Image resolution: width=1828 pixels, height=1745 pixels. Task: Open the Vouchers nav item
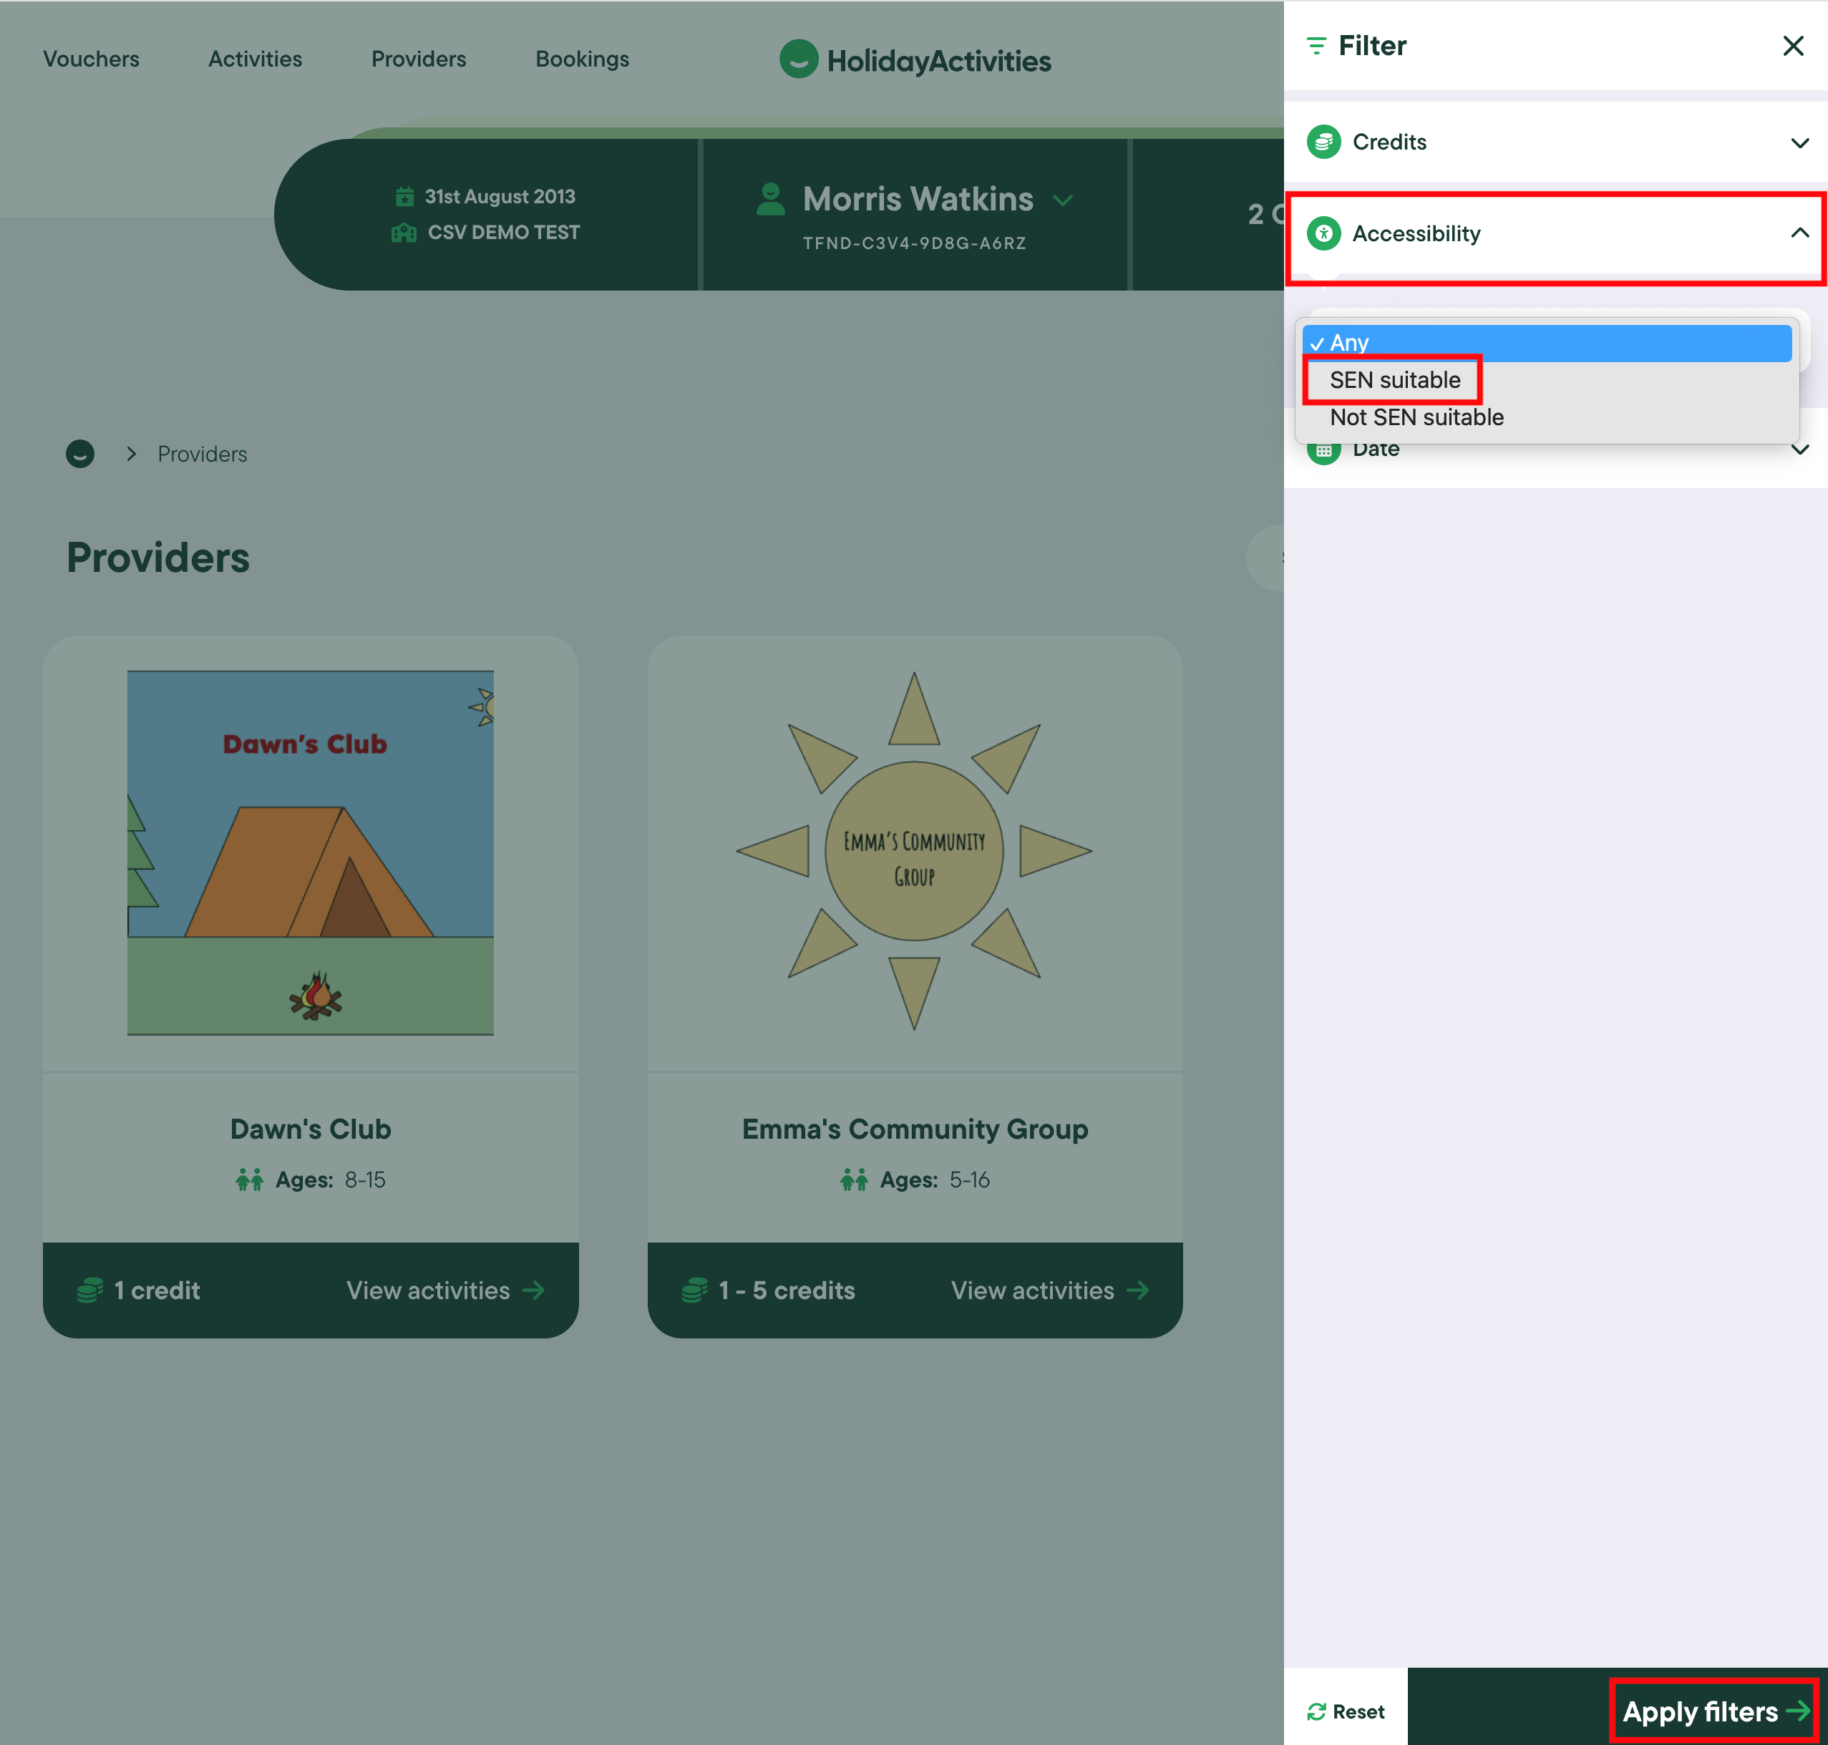91,59
